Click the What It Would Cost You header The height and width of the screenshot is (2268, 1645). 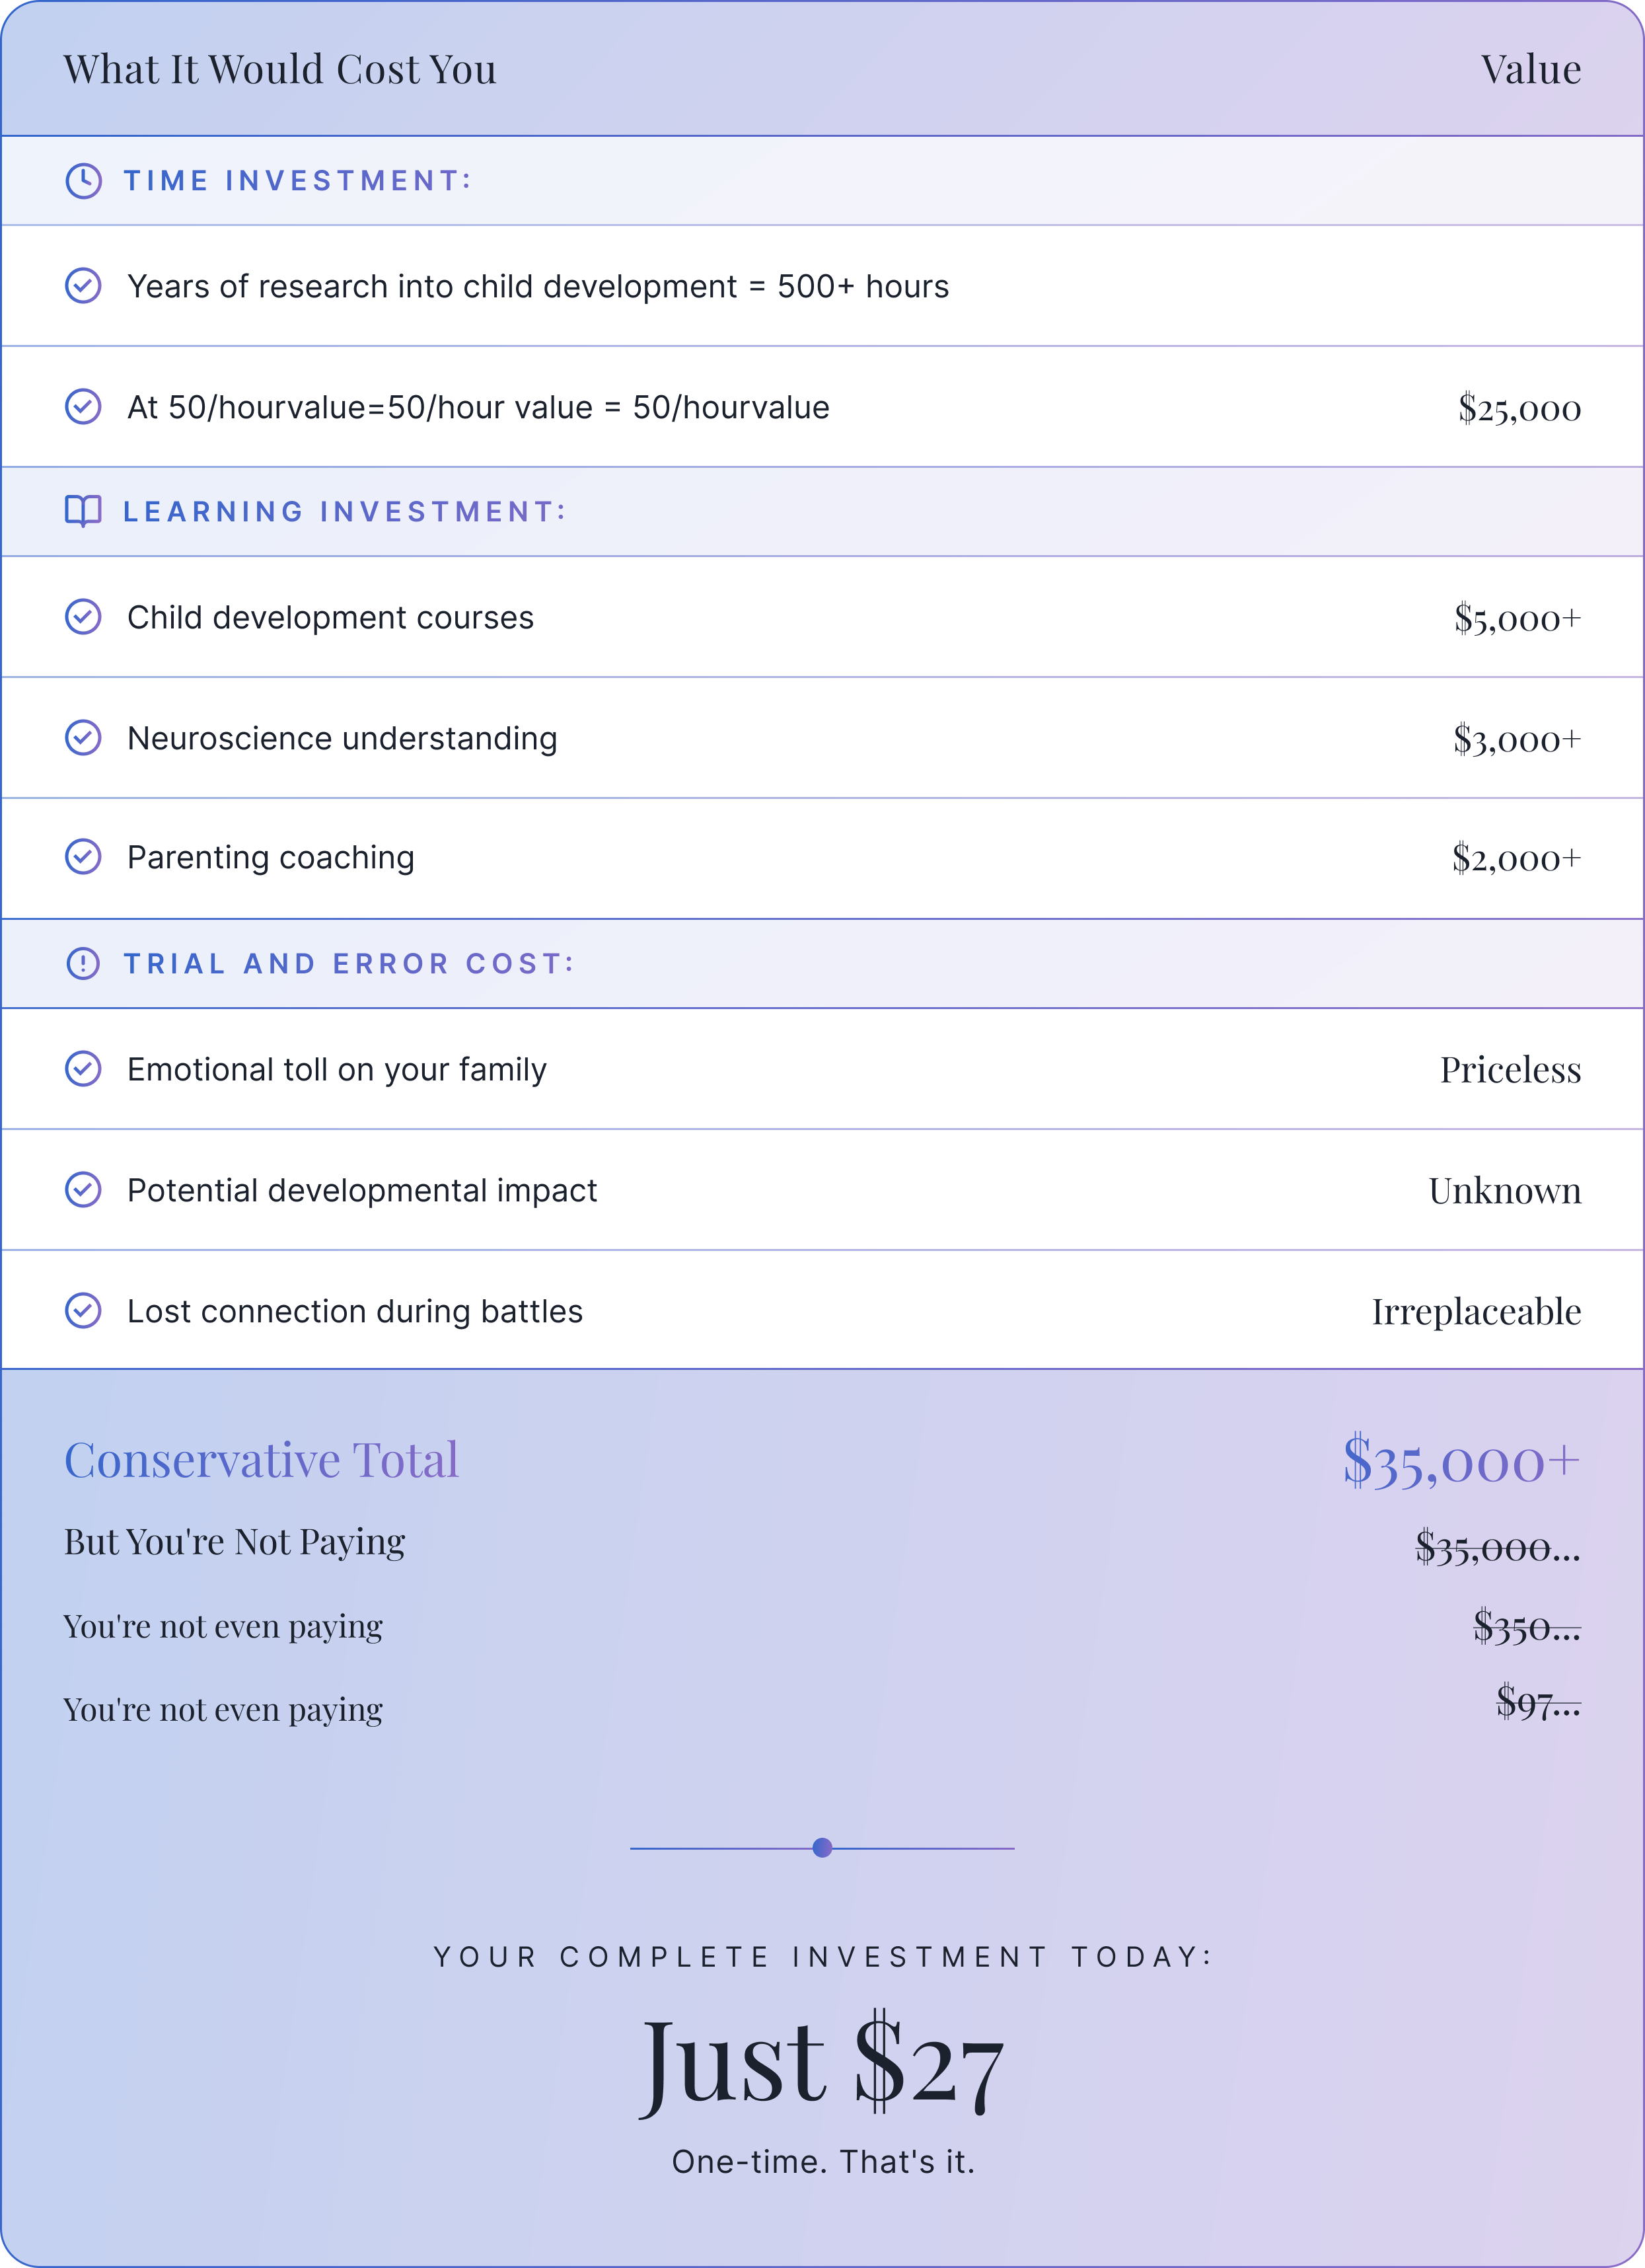click(280, 69)
